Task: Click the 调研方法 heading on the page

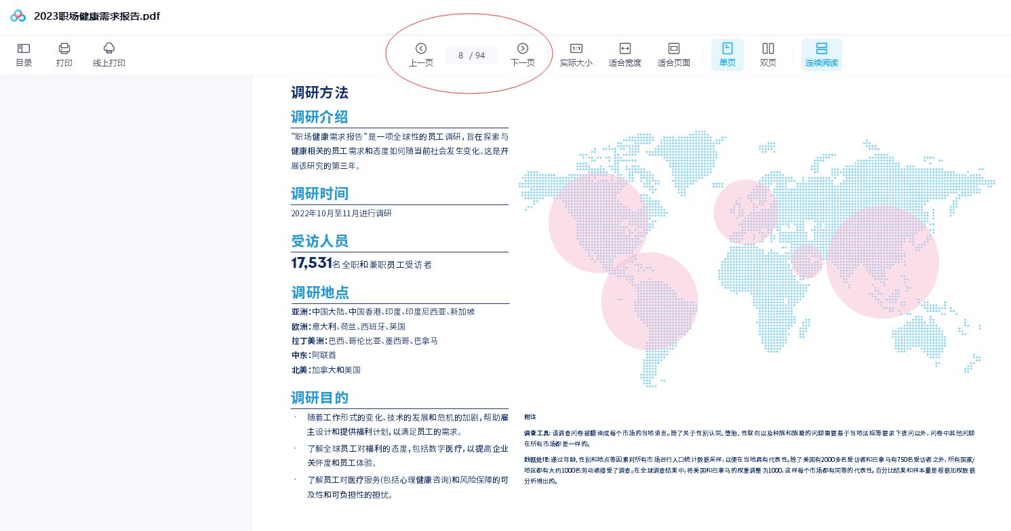Action: pos(319,93)
